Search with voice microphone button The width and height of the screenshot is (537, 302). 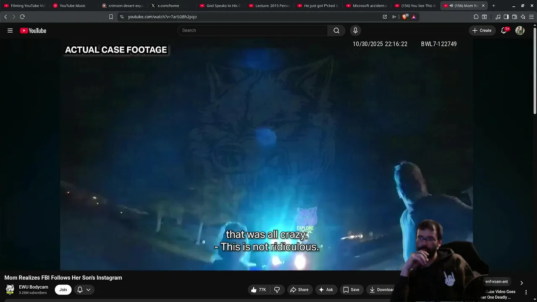click(355, 30)
